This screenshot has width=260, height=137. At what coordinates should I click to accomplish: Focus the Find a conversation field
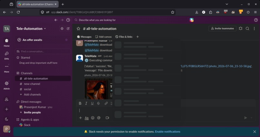(43, 51)
